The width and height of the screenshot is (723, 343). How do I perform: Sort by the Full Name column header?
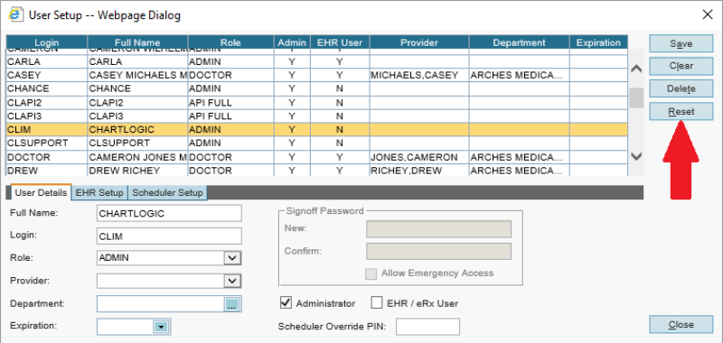[x=137, y=42]
